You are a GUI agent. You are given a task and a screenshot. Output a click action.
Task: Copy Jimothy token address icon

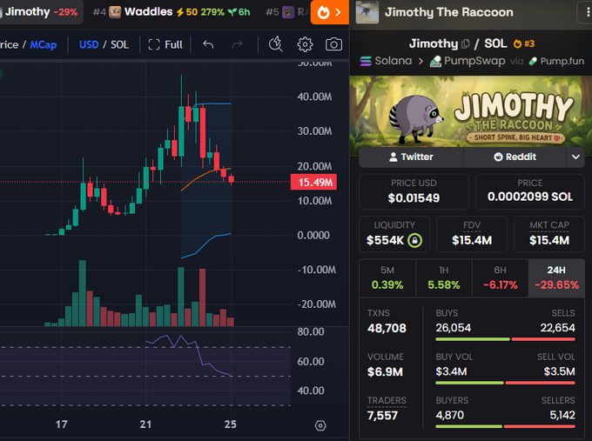coord(466,43)
